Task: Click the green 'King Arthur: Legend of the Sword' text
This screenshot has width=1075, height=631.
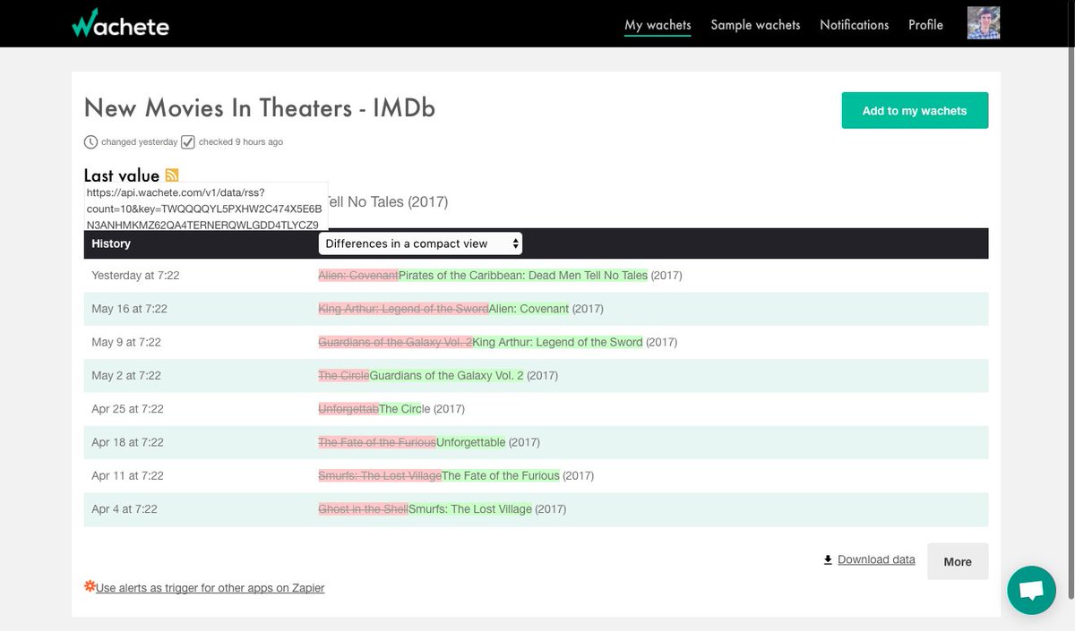Action: 557,342
